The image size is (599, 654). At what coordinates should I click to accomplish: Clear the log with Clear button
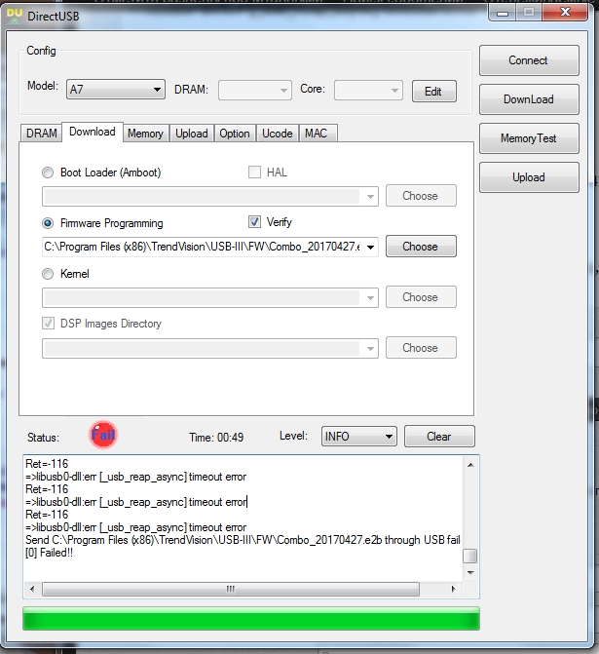click(438, 437)
